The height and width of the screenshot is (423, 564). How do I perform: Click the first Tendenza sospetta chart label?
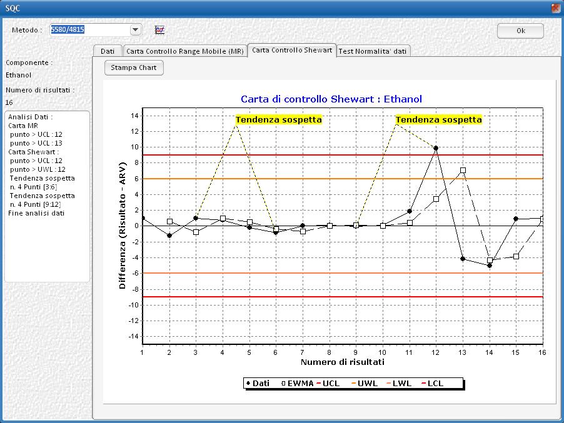click(x=279, y=120)
